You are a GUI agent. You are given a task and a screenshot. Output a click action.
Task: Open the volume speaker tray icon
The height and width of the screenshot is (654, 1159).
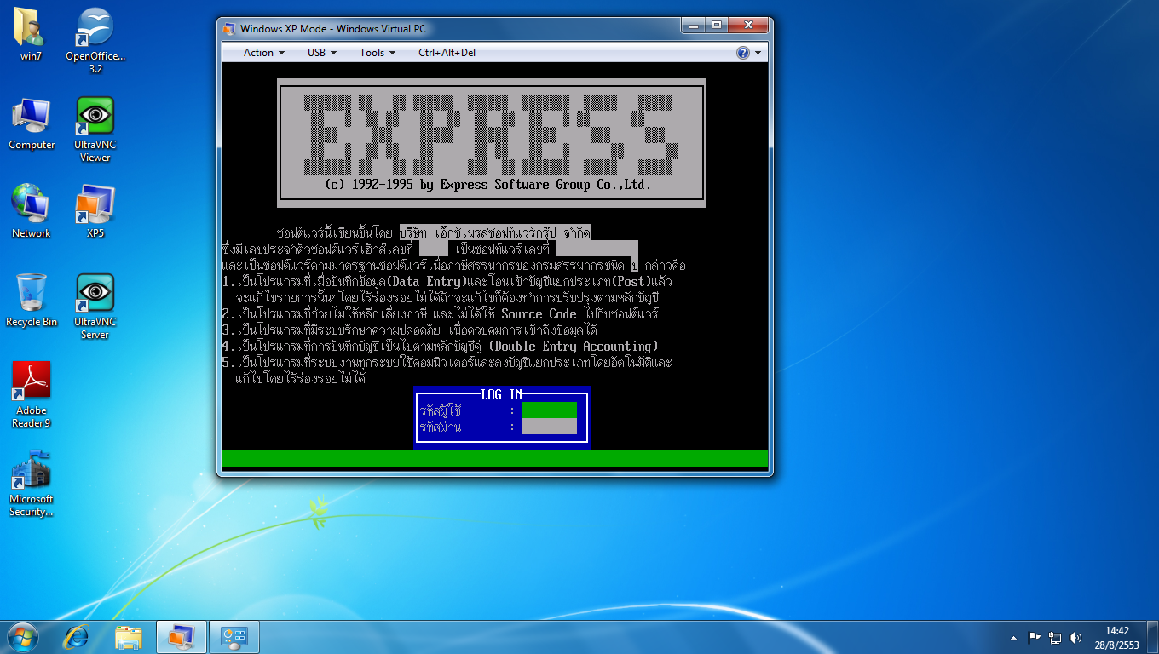point(1075,637)
